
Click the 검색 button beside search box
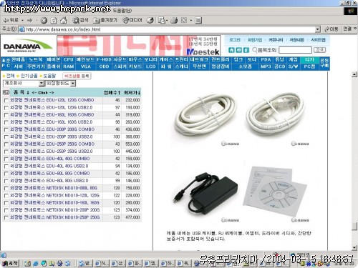tap(319, 50)
